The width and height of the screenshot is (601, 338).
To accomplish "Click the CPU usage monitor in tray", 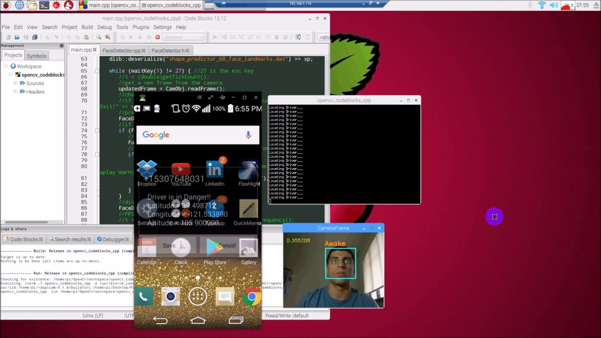I will point(568,5).
